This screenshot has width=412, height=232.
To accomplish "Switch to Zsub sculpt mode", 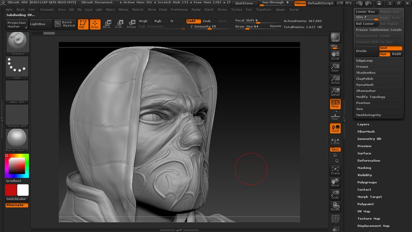I will click(206, 21).
